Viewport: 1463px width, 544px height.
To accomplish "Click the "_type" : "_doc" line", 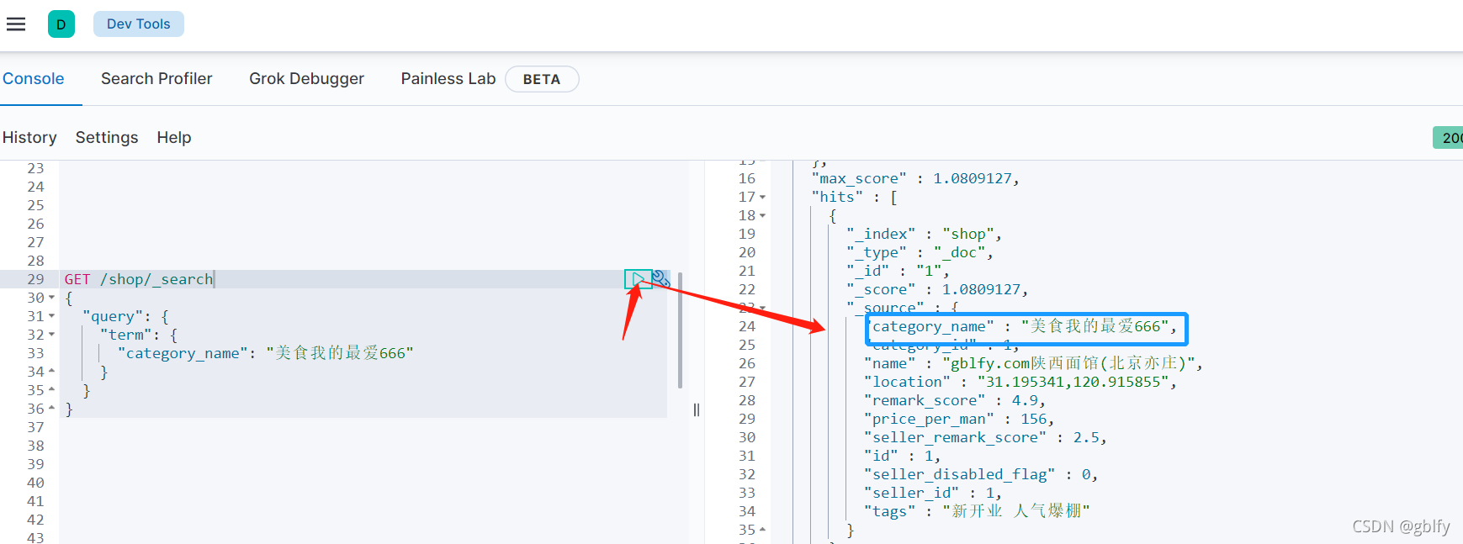I will click(x=920, y=252).
